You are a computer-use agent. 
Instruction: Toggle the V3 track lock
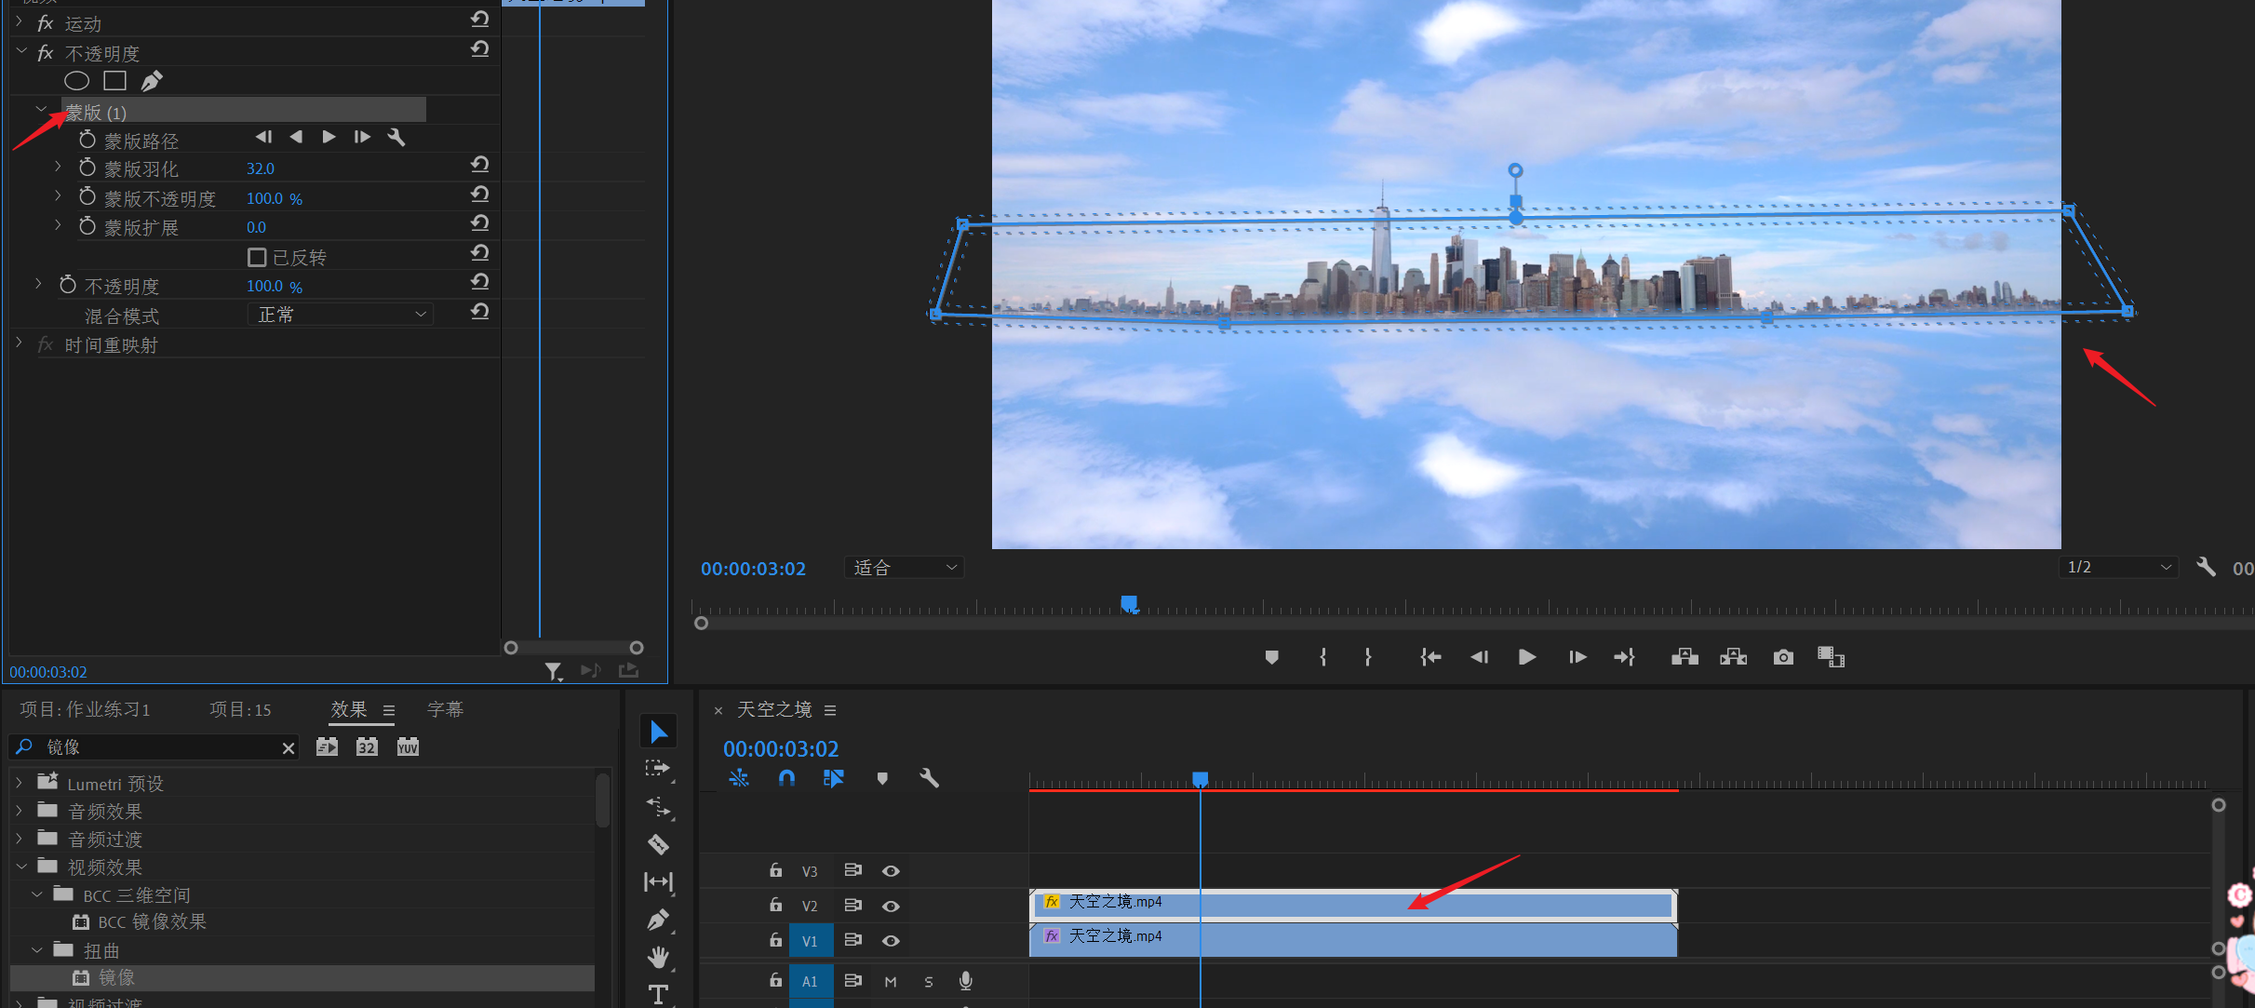[x=775, y=870]
